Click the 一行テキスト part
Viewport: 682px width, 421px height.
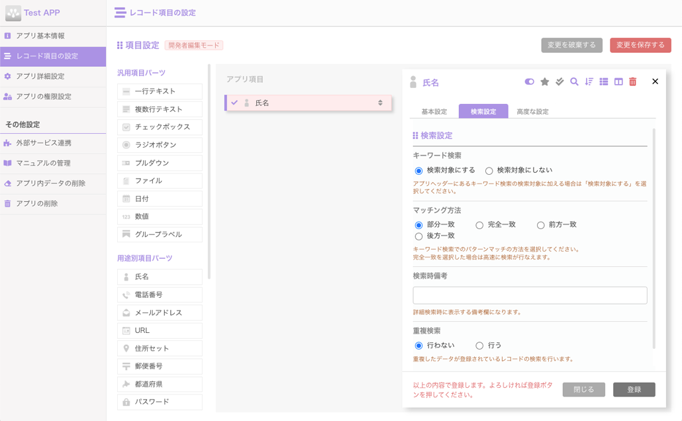point(160,91)
